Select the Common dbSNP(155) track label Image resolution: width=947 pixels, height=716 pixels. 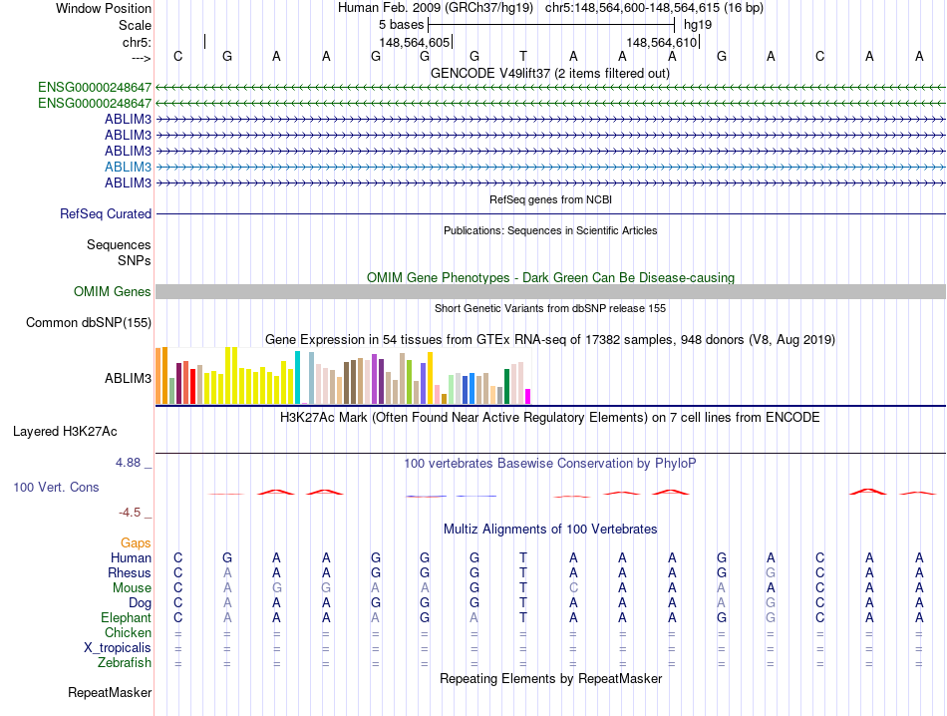pyautogui.click(x=89, y=323)
